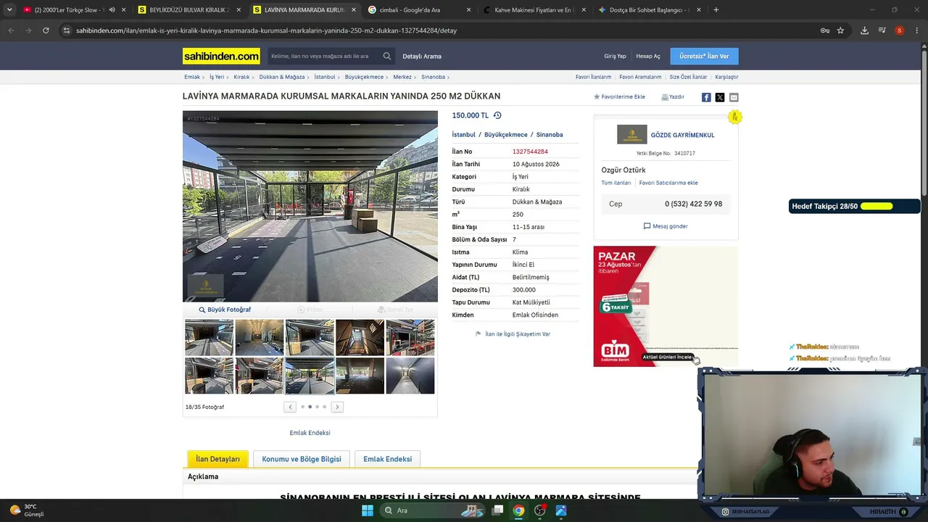
Task: Open the Karşılaştır link
Action: pyautogui.click(x=726, y=77)
